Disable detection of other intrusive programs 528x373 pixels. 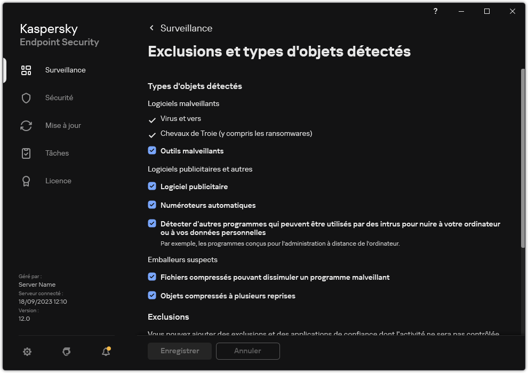point(153,223)
